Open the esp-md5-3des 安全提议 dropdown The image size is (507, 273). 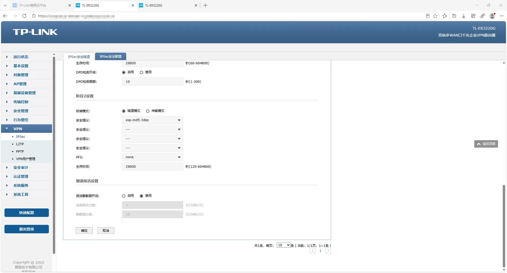click(x=152, y=120)
